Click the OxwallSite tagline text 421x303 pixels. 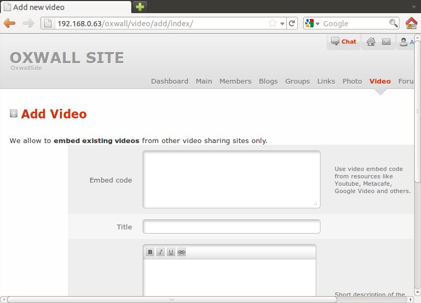point(26,68)
